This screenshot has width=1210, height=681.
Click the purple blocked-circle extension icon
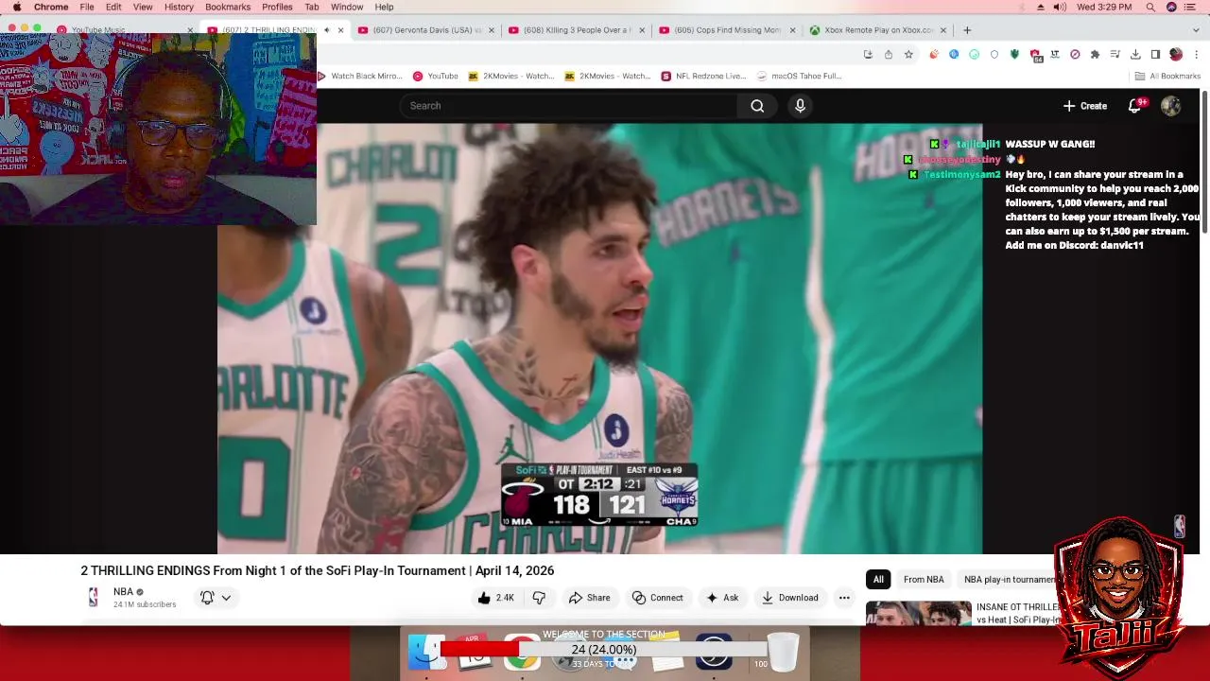coord(1075,55)
